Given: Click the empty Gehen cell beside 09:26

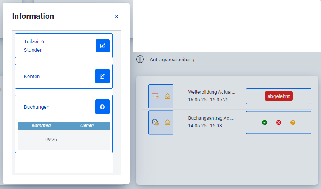Looking at the screenshot, I should coord(86,140).
